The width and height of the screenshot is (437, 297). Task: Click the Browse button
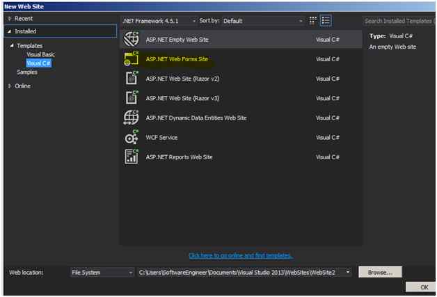(380, 272)
